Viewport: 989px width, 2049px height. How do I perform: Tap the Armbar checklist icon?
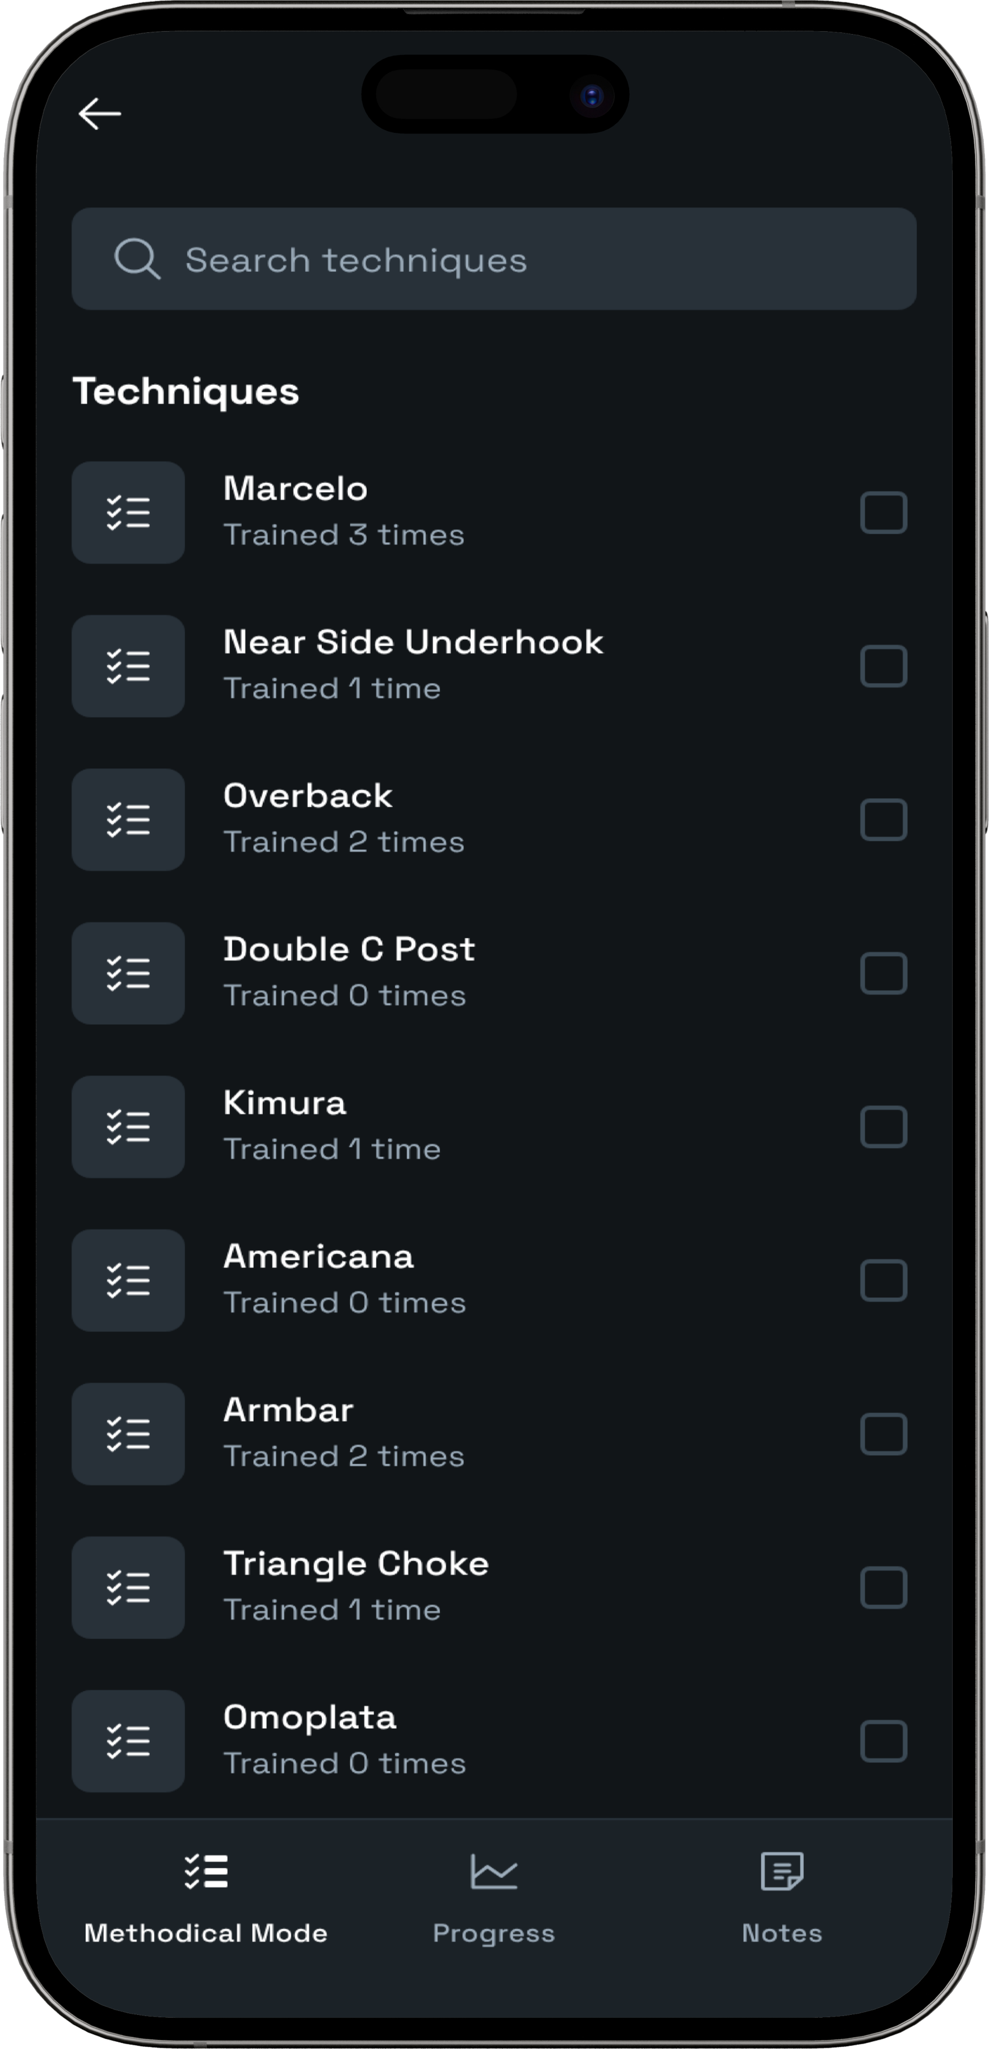tap(128, 1434)
